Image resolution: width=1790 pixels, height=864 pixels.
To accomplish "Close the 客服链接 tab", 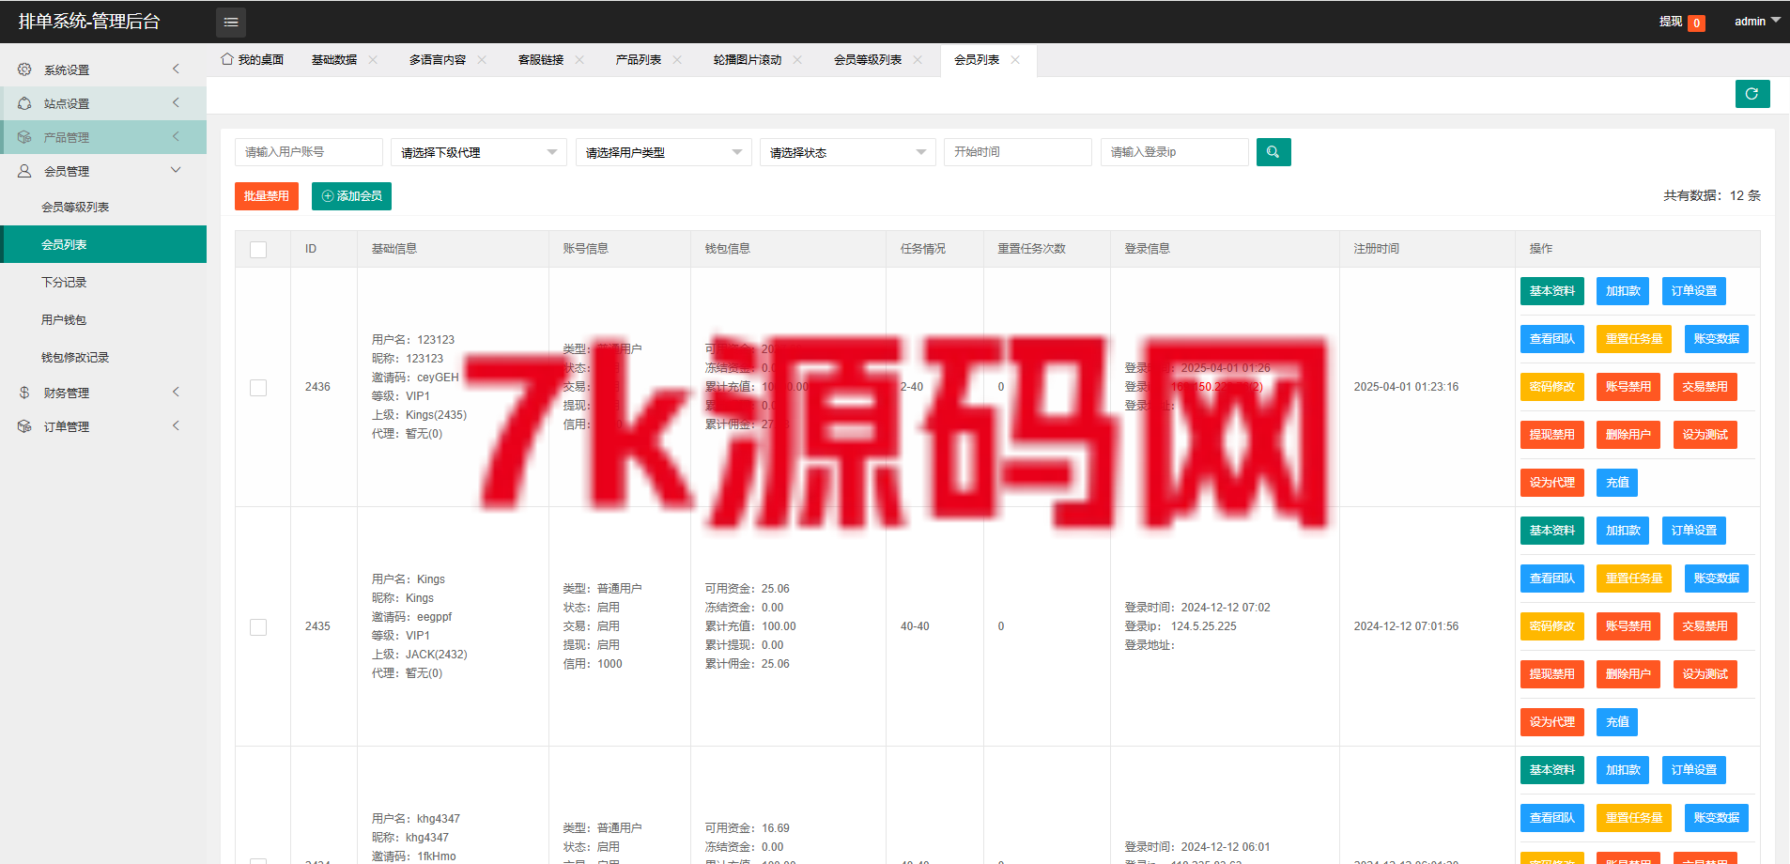I will (579, 59).
